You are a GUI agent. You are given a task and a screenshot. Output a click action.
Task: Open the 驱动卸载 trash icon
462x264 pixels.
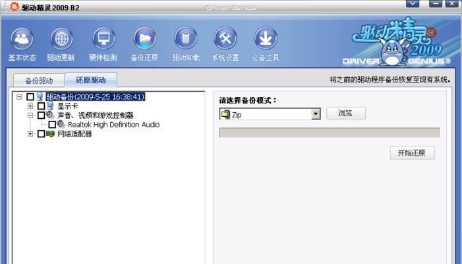pyautogui.click(x=186, y=39)
